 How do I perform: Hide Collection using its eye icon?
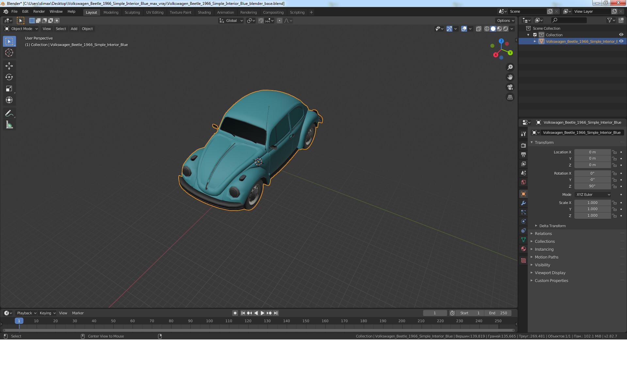(621, 35)
